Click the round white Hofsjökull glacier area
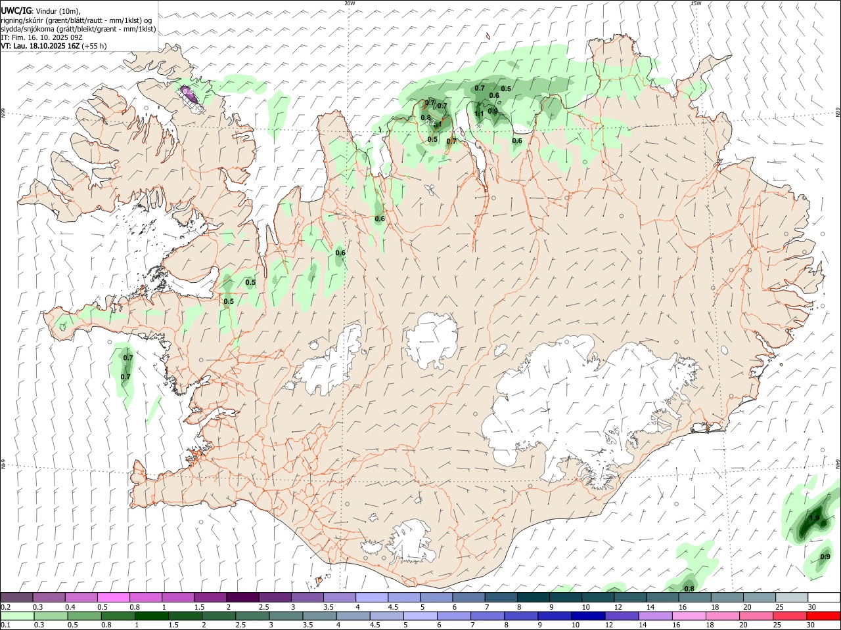 click(x=432, y=340)
